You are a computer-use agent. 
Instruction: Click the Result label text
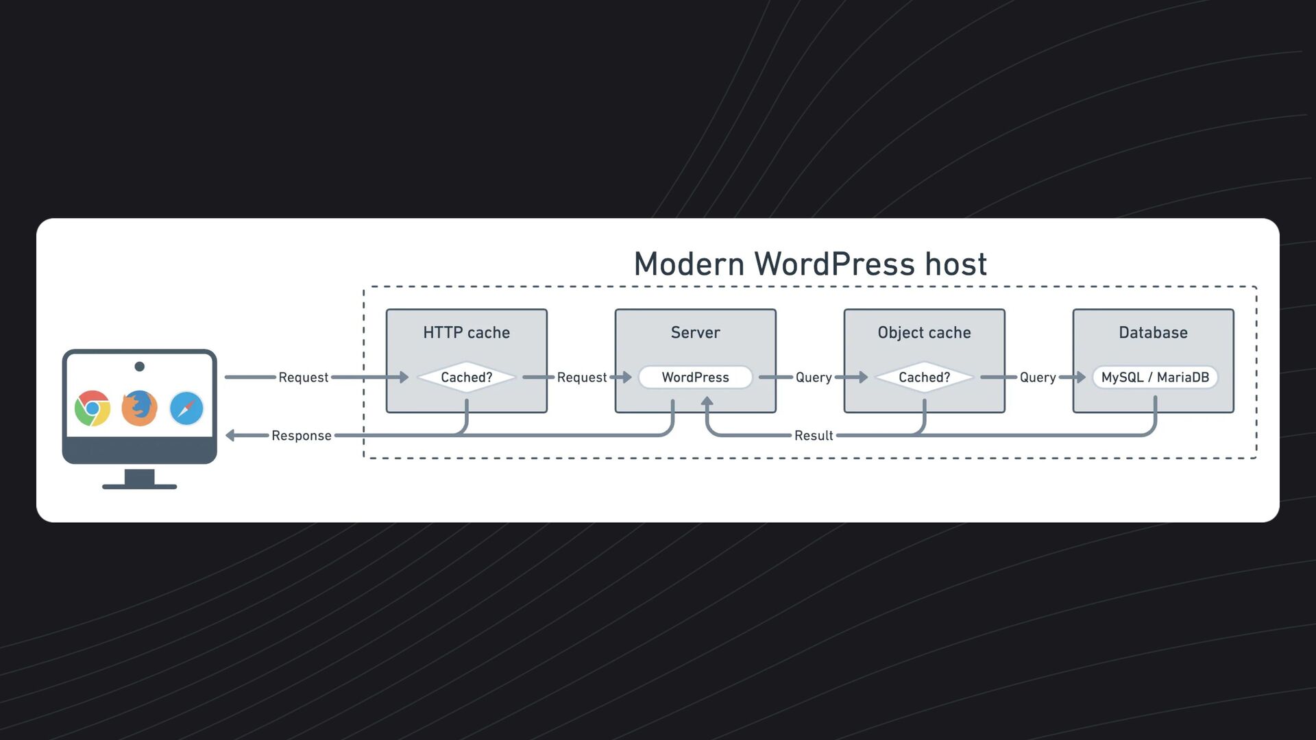814,436
